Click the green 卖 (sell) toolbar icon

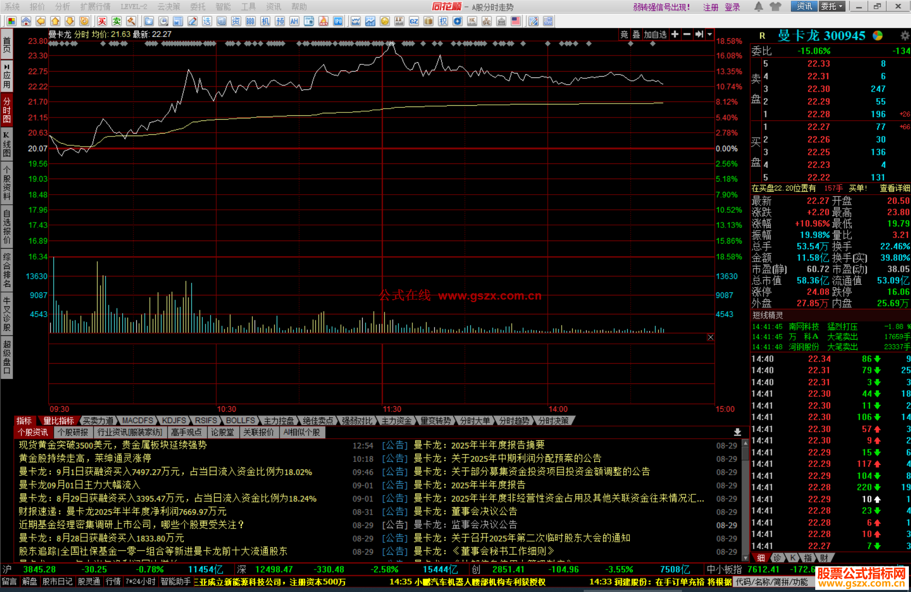[117, 21]
